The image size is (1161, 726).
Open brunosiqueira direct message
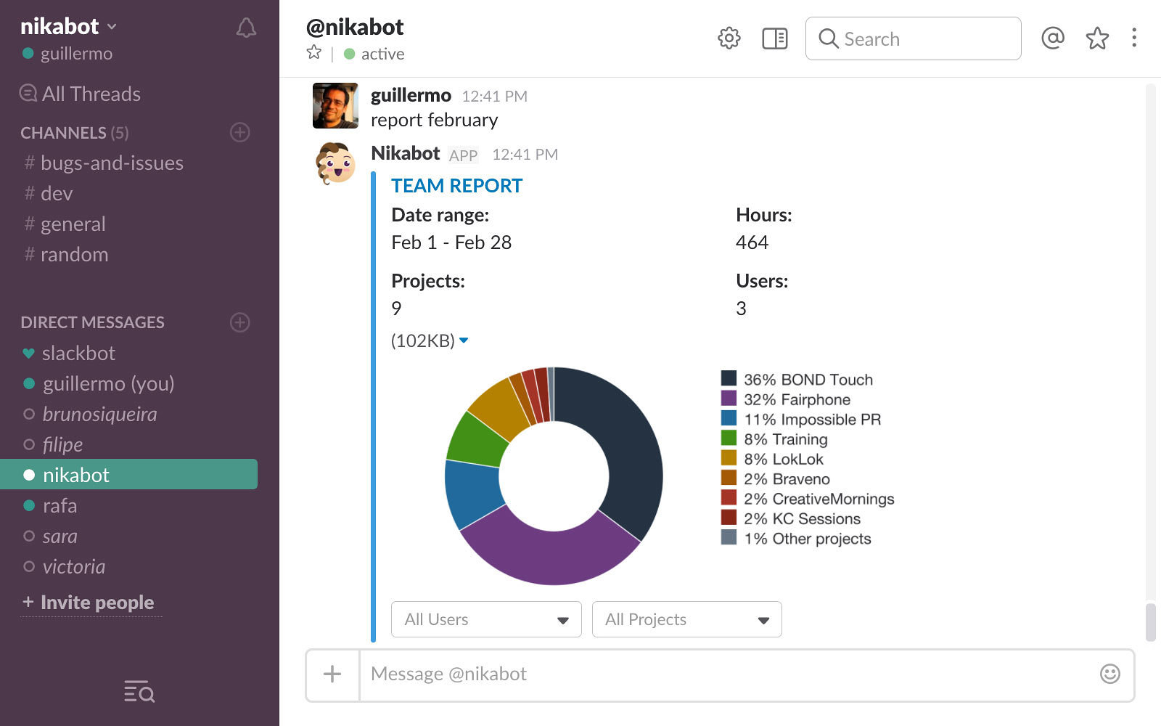coord(99,414)
